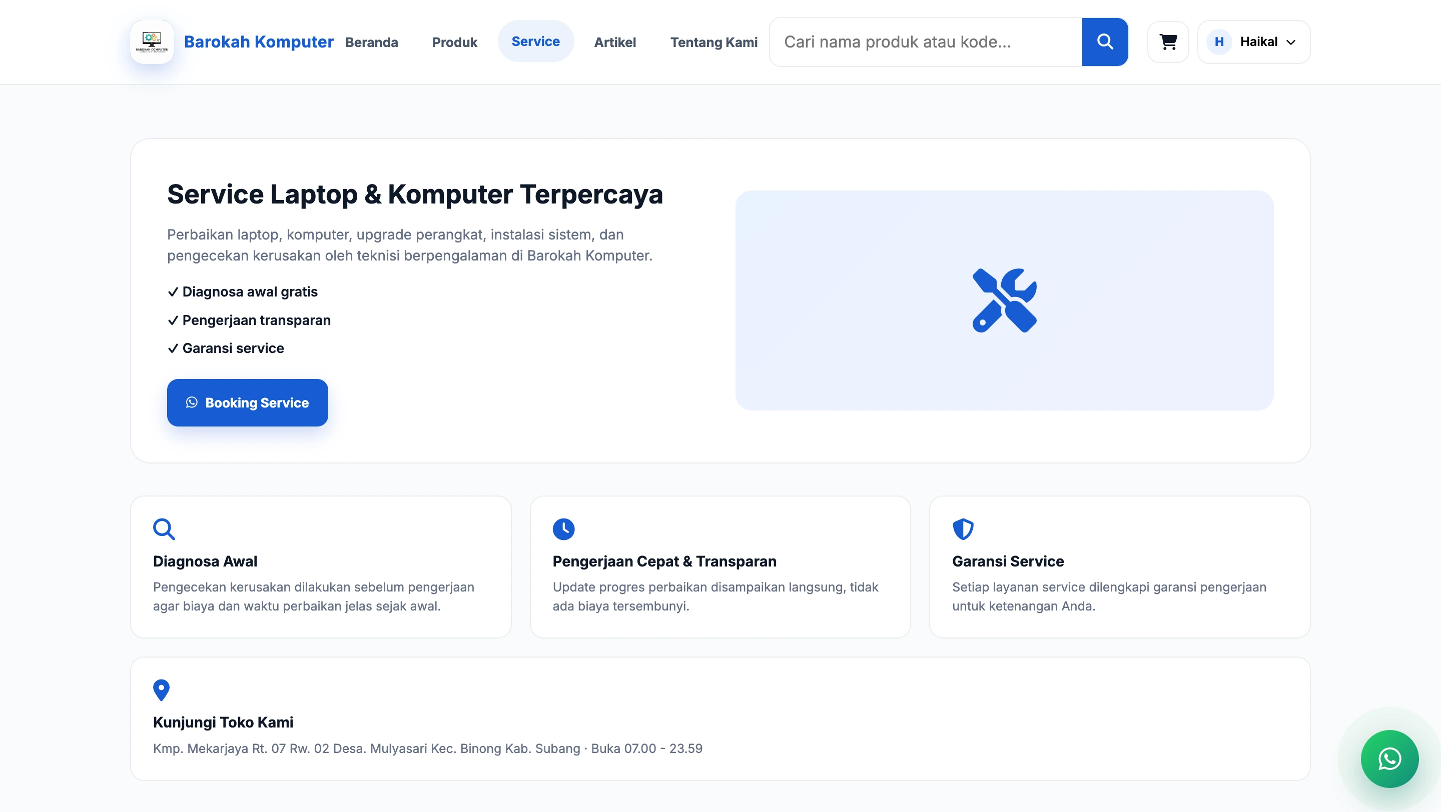
Task: Click the text Diagnosa awal gratis
Action: pos(250,291)
